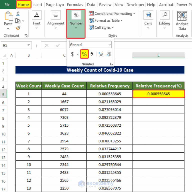Click the formula bar Cancel X
The width and height of the screenshot is (192, 192).
pos(47,45)
